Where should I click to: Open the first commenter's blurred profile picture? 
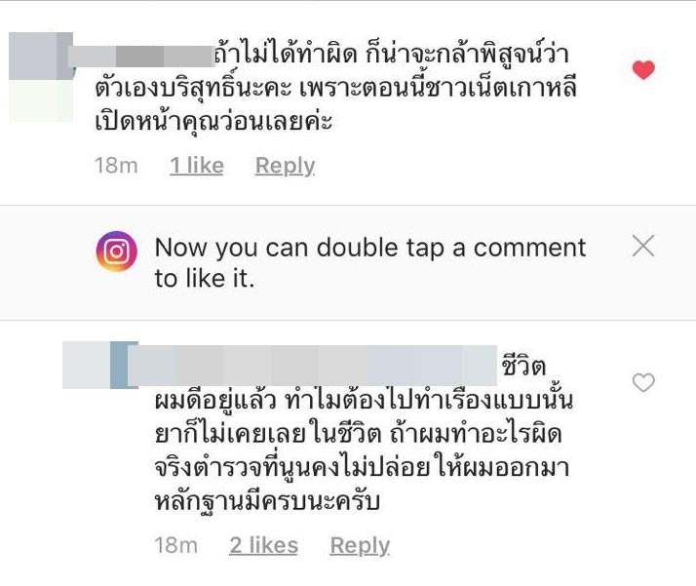point(41,76)
